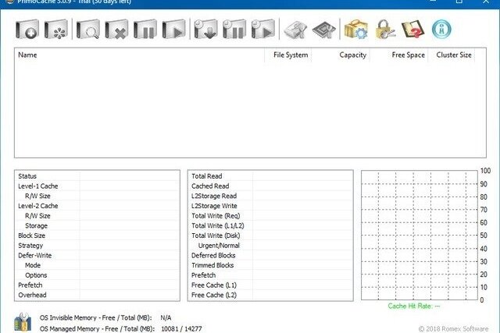The height and width of the screenshot is (333, 500).
Task: Flush deferred write data now
Action: pos(206,30)
